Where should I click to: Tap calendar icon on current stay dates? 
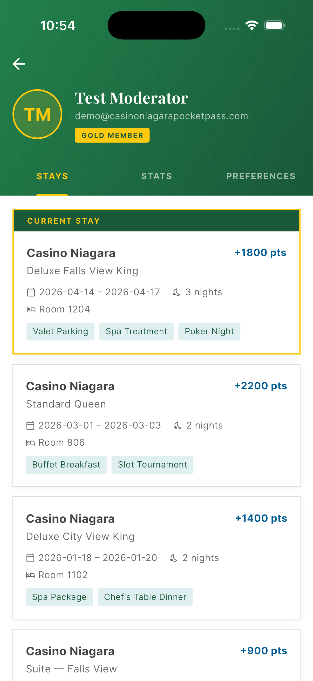pyautogui.click(x=31, y=292)
